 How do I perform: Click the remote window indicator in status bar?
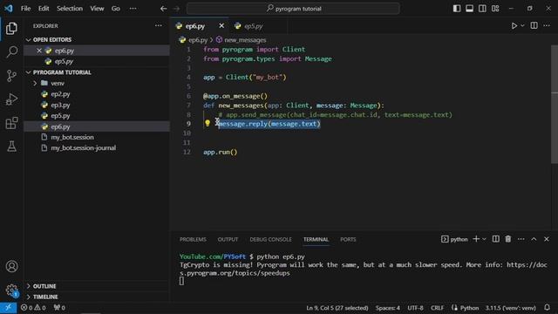(8, 308)
